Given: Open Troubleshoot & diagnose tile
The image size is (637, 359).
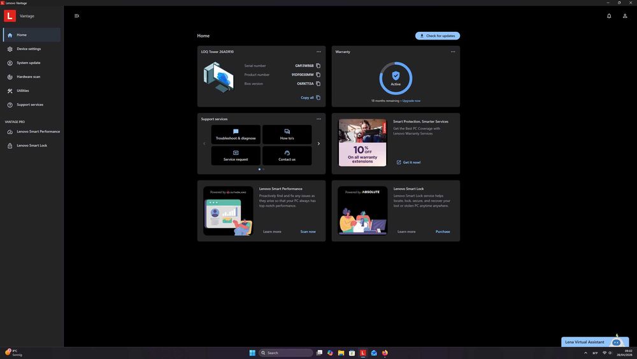Looking at the screenshot, I should pos(236,135).
